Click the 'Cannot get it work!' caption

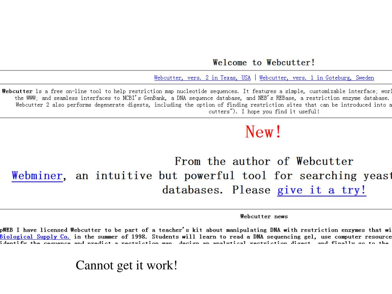pos(126,265)
